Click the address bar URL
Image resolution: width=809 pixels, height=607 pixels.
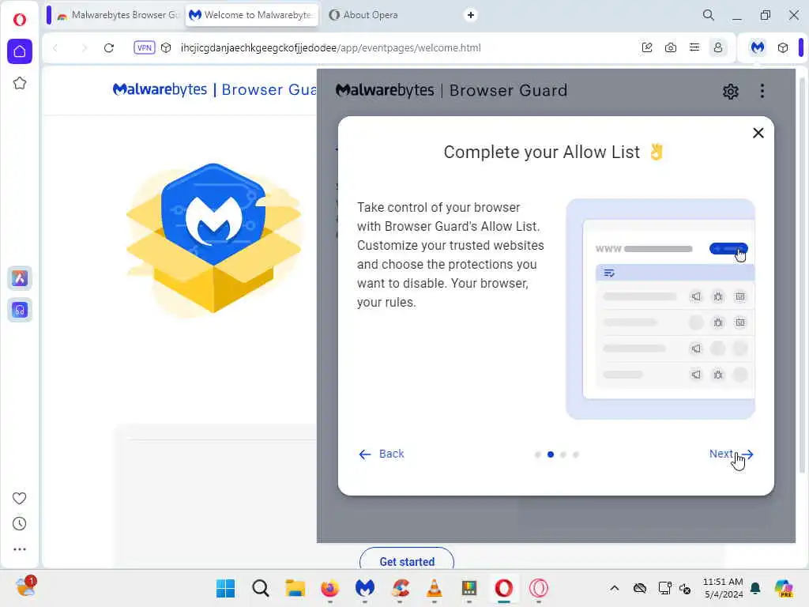(331, 48)
